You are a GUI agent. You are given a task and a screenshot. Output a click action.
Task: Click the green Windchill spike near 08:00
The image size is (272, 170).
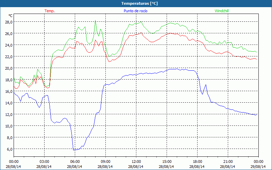coord(96,21)
